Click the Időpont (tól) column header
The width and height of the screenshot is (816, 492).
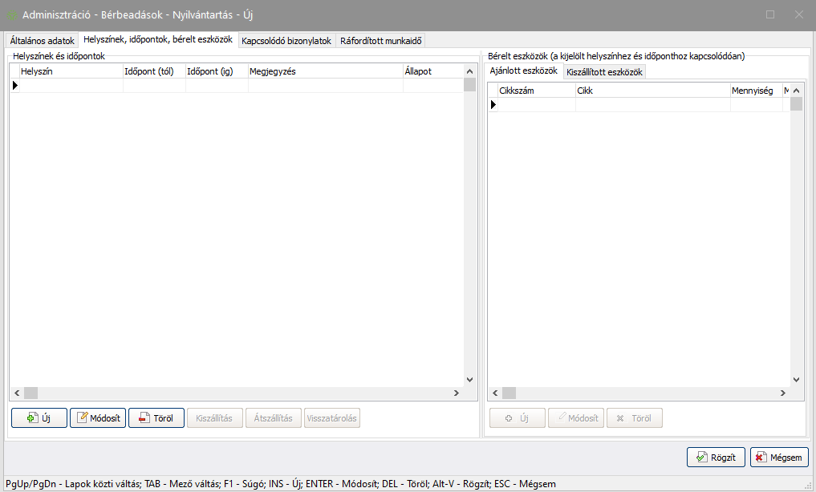[153, 71]
